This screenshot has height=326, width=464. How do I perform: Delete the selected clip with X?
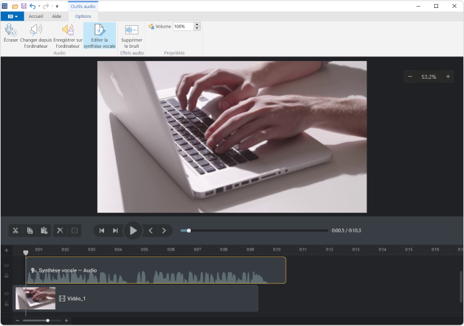click(60, 231)
